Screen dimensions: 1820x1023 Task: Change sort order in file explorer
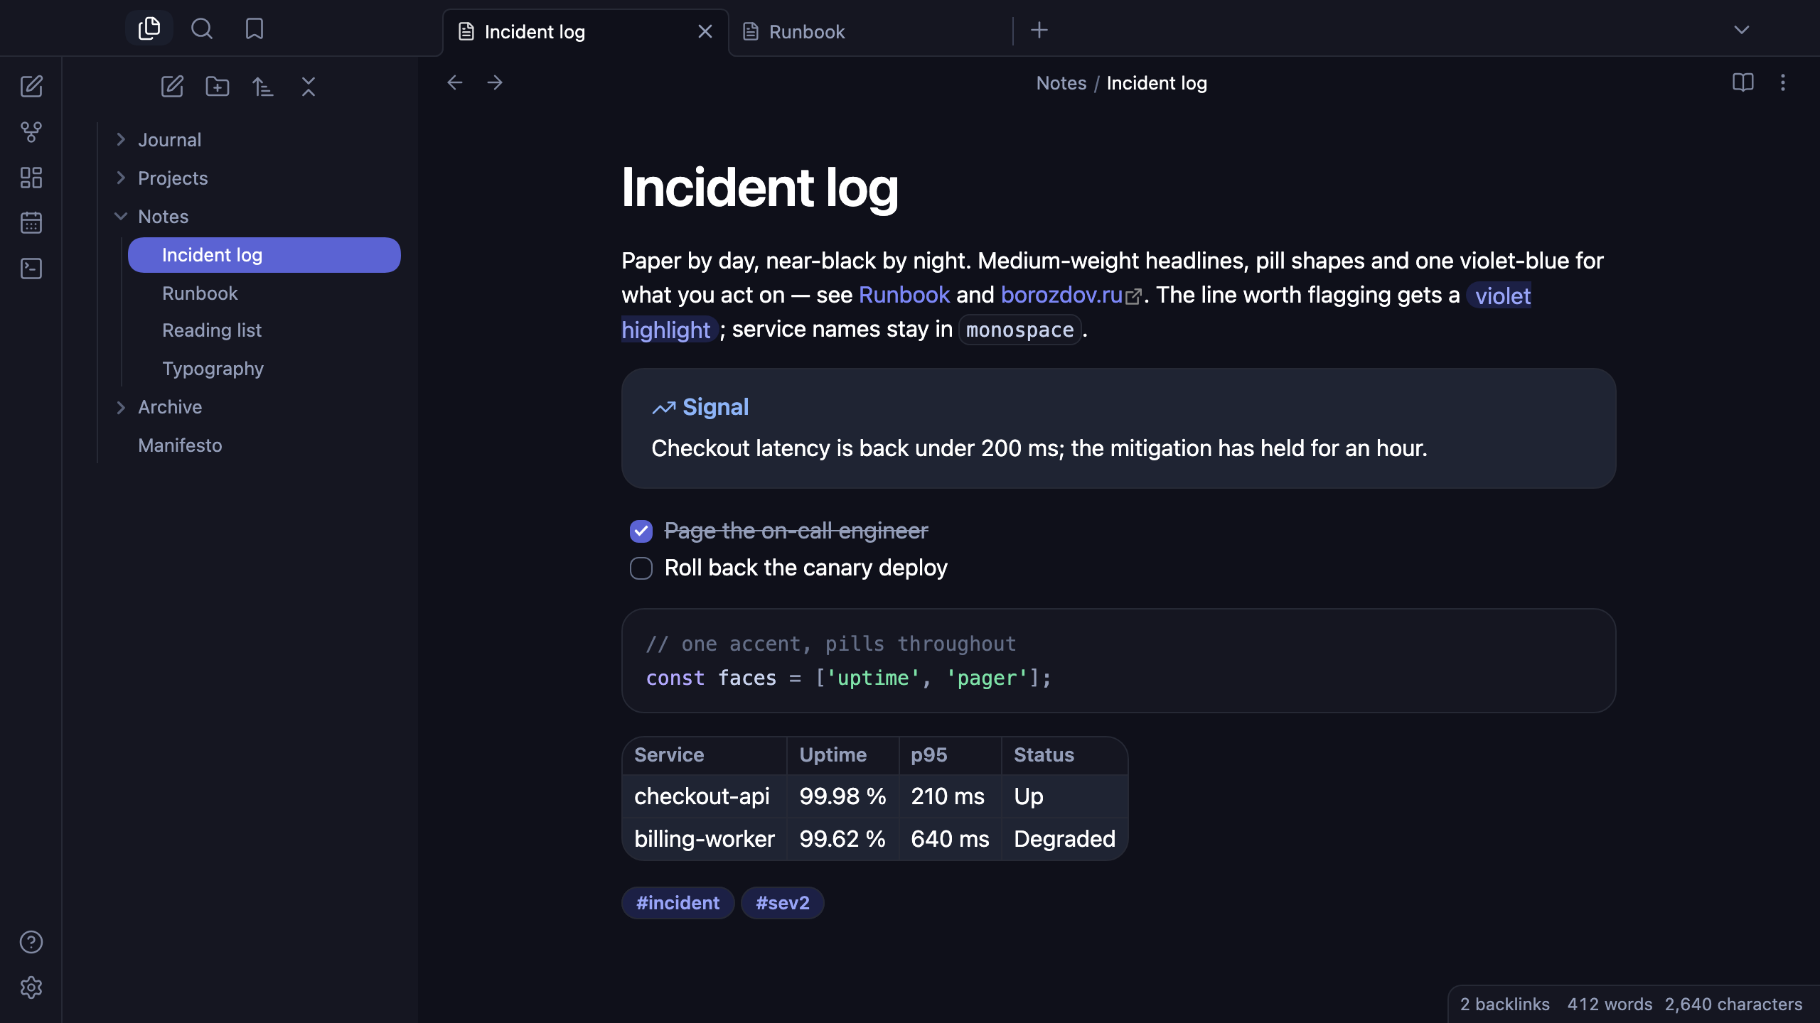[x=263, y=87]
